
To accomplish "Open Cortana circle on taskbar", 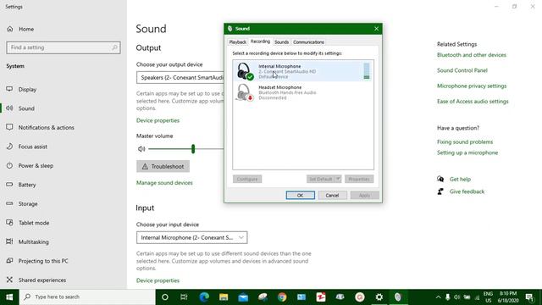I will tap(165, 297).
